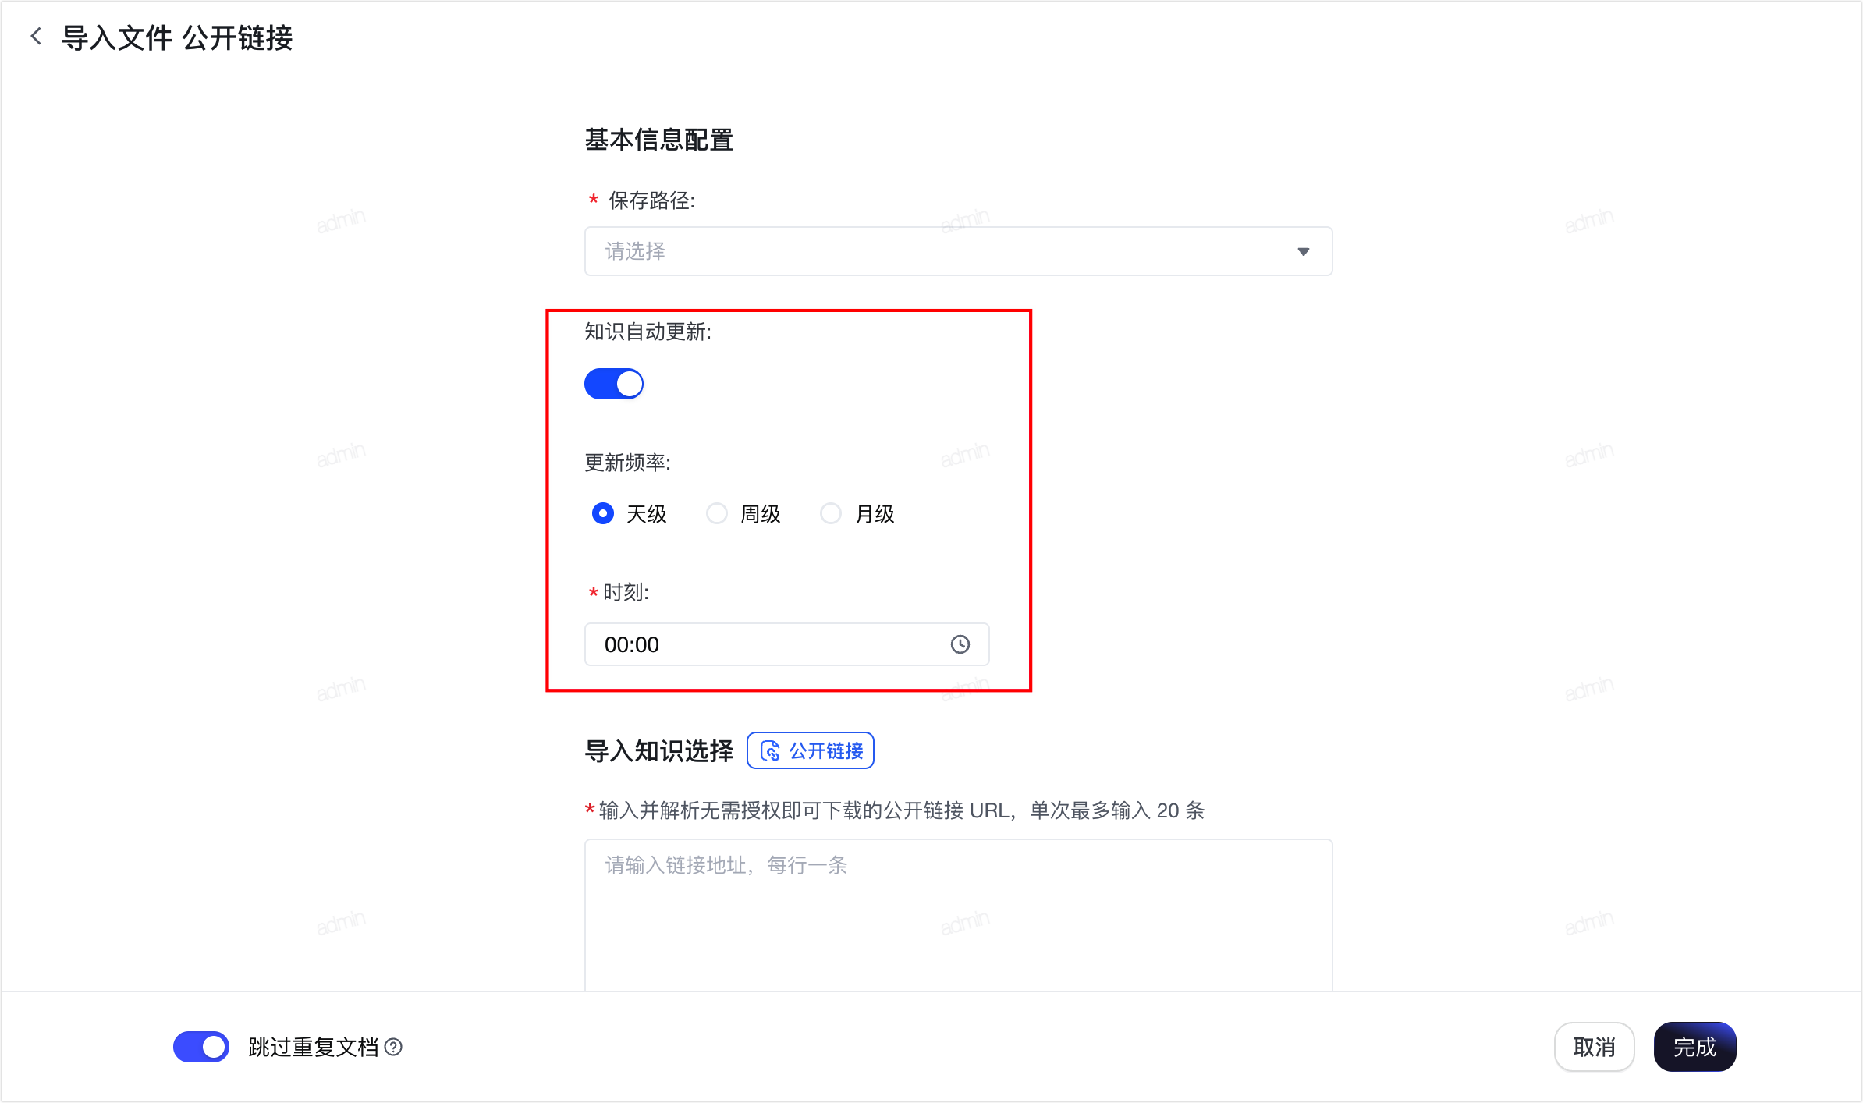Screen dimensions: 1863x1103
Task: Open the clock icon in 时刻 field
Action: (x=960, y=644)
